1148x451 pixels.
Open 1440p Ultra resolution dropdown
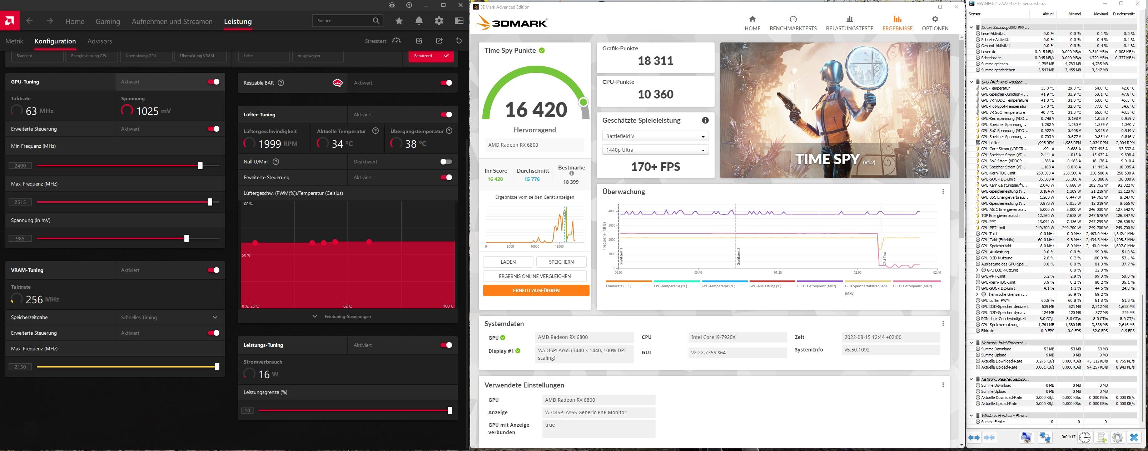(655, 150)
